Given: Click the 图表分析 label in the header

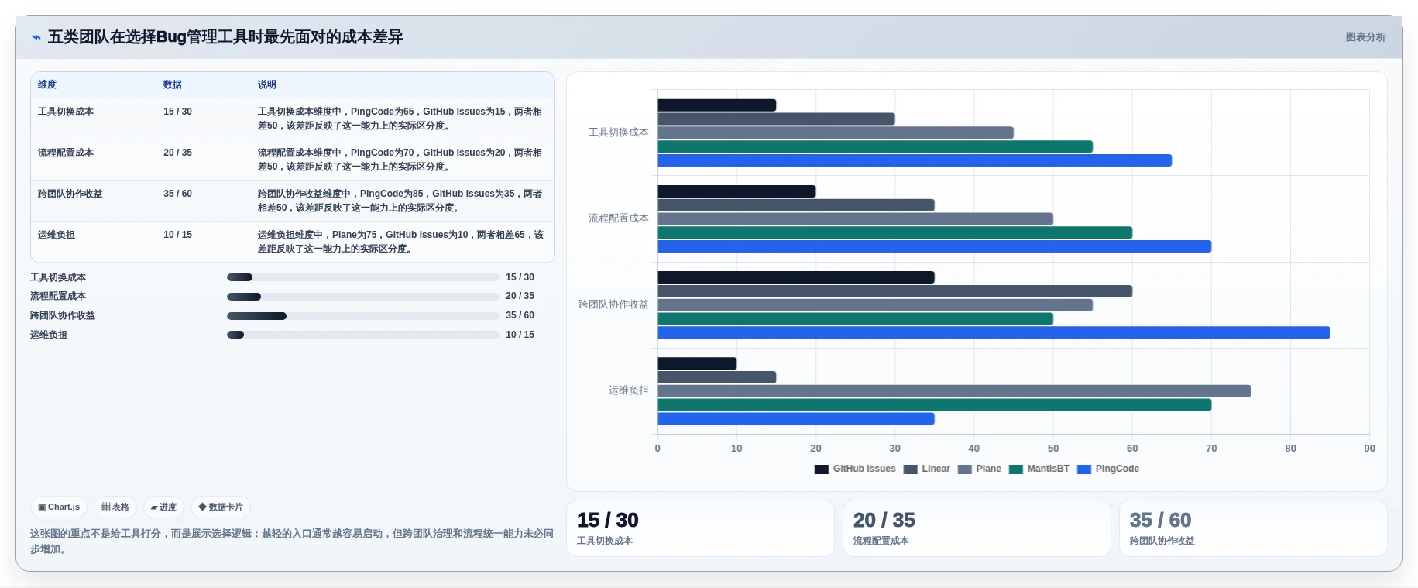Looking at the screenshot, I should pyautogui.click(x=1365, y=37).
